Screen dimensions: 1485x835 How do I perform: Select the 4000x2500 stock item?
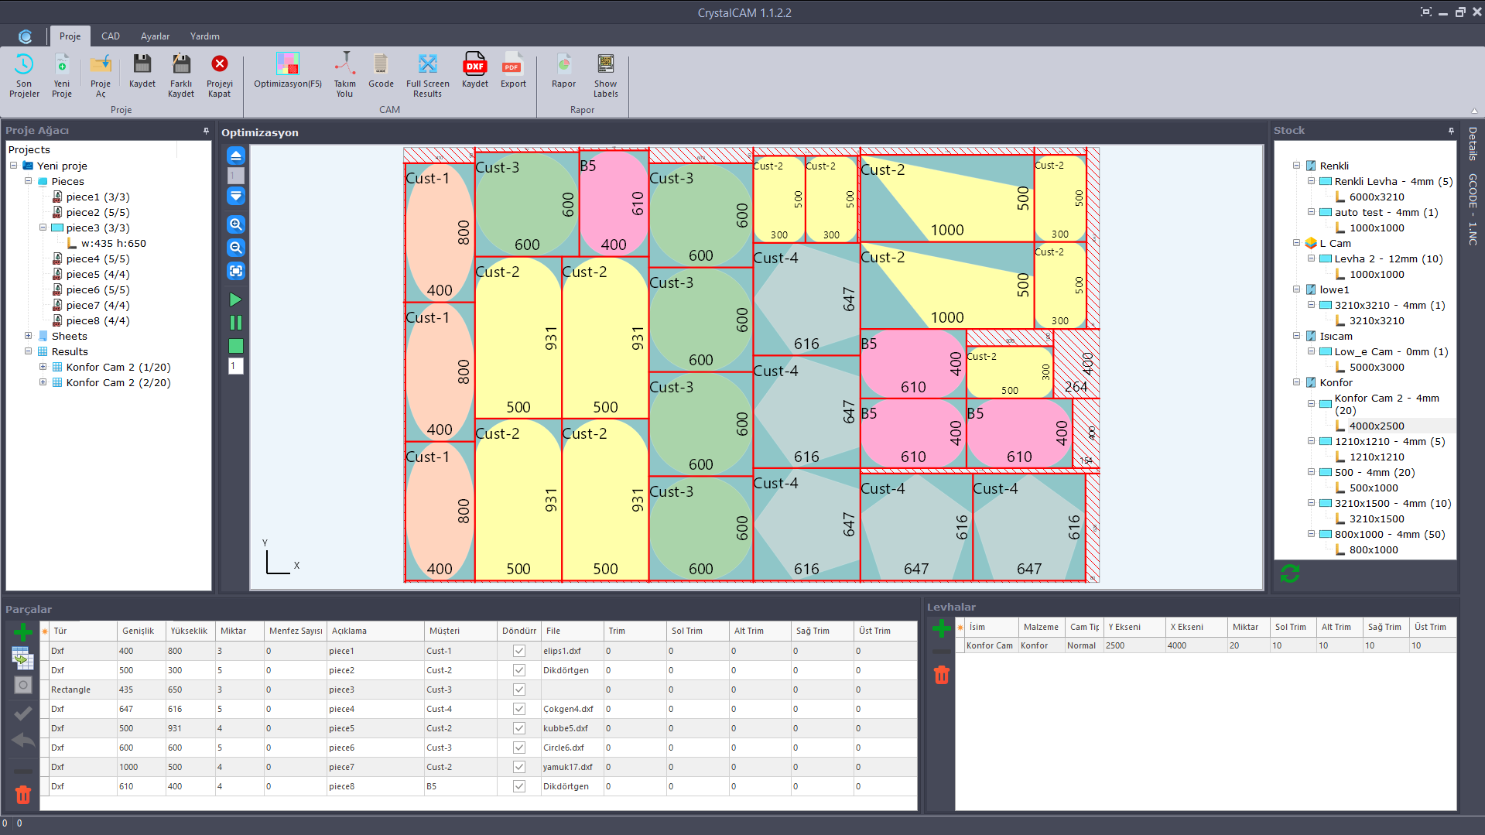coord(1376,426)
